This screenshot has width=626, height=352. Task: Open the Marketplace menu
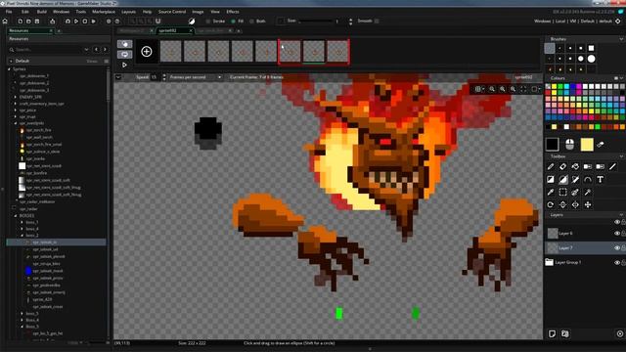[x=104, y=12]
